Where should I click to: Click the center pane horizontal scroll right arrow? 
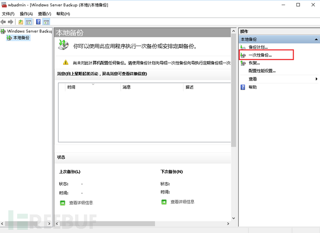pos(228,224)
